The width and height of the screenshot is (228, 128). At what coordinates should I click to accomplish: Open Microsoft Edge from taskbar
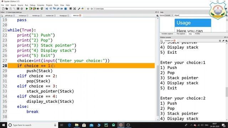coord(69,125)
